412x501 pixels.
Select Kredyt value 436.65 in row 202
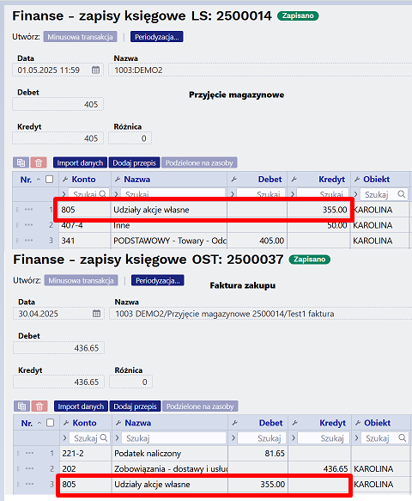coord(319,468)
